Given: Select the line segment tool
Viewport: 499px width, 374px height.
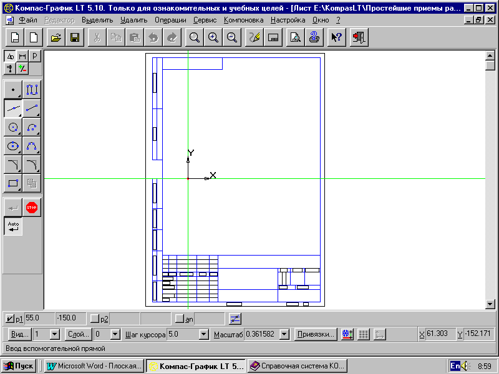Looking at the screenshot, I should click(32, 108).
